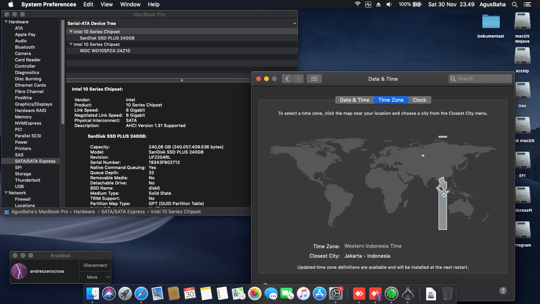Click the sidebar scrollbar in System Information
The height and width of the screenshot is (304, 540).
pyautogui.click(x=62, y=71)
